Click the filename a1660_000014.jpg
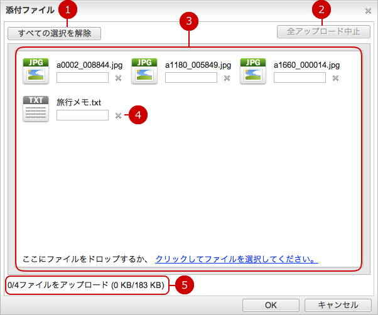 point(306,65)
